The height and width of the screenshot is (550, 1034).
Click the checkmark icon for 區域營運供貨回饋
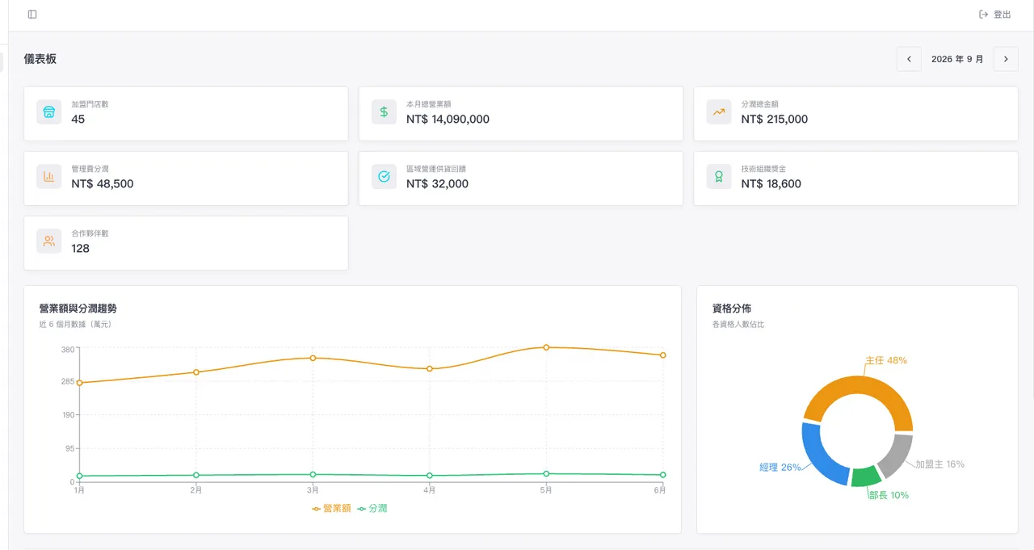pos(384,177)
